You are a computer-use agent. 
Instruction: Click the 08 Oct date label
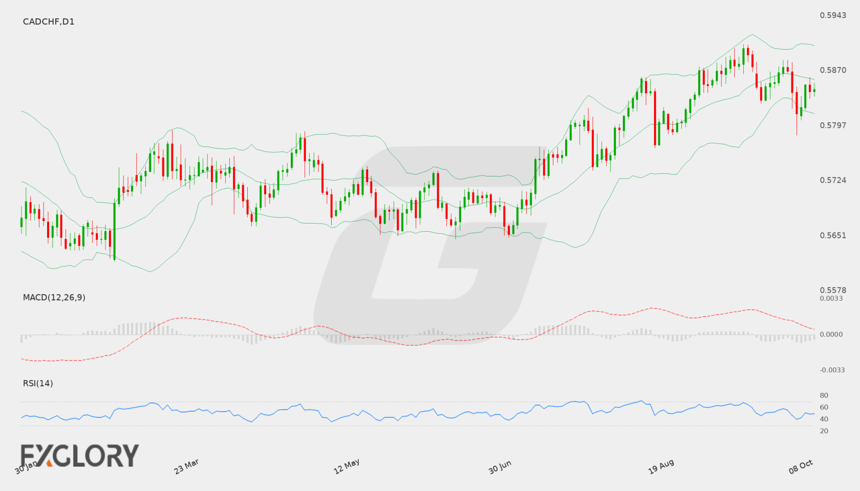click(x=801, y=466)
